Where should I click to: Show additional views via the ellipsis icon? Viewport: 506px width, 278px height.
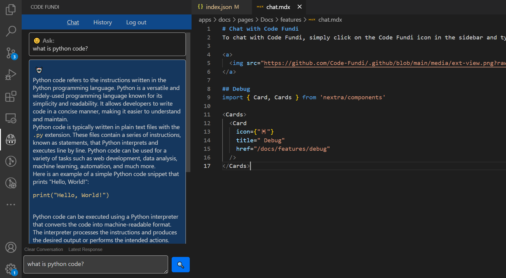coord(11,205)
